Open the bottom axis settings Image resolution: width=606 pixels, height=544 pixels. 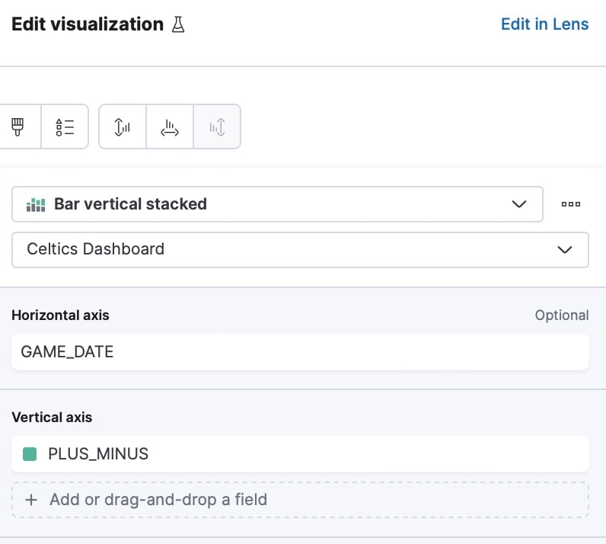170,126
